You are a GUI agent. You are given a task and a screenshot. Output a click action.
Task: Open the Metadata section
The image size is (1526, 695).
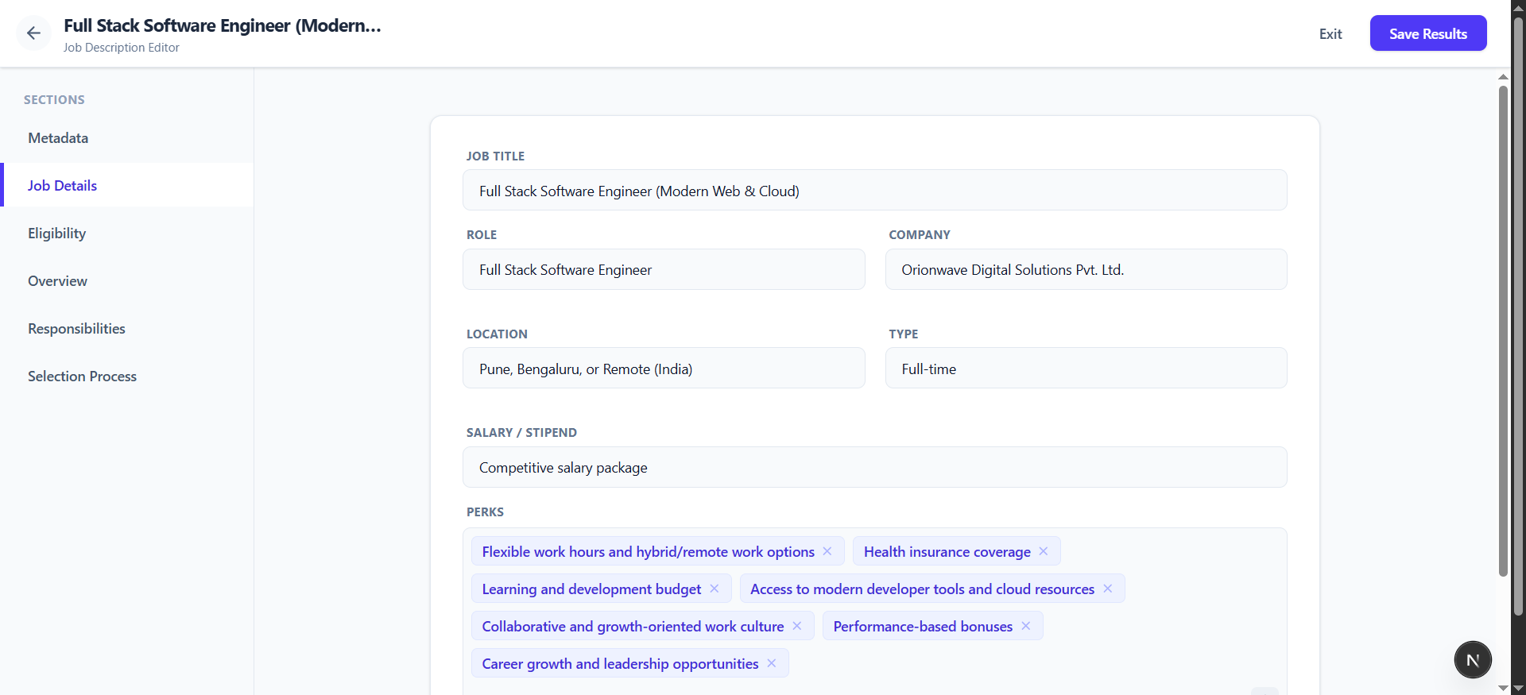[58, 138]
